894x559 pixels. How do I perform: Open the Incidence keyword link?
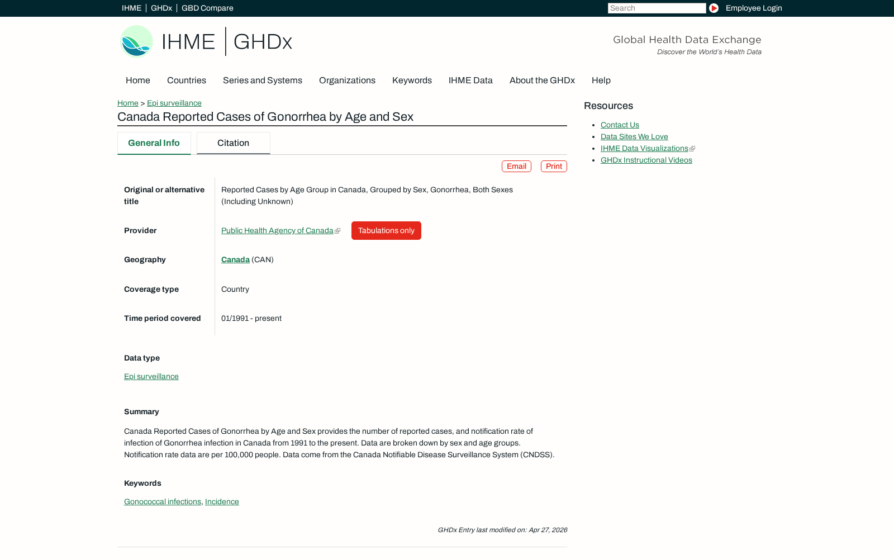pyautogui.click(x=222, y=502)
